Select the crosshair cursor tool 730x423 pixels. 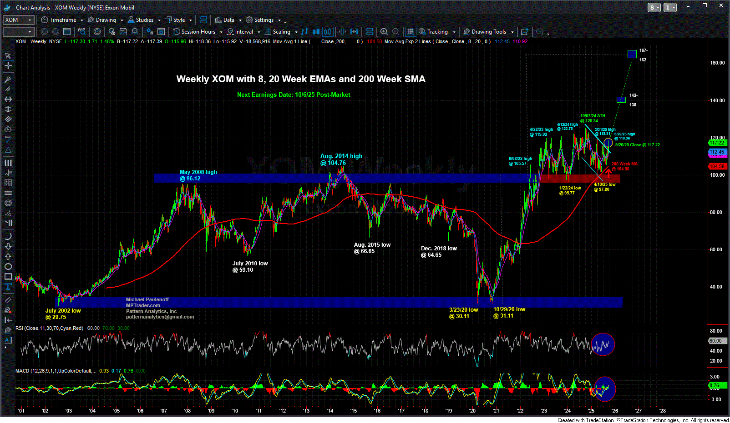tap(8, 66)
